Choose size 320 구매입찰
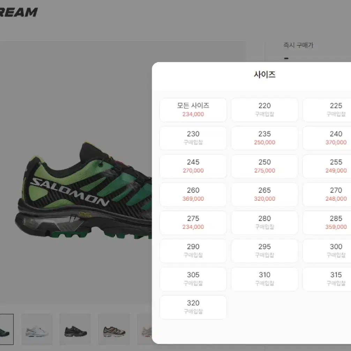The image size is (351, 351). click(193, 307)
